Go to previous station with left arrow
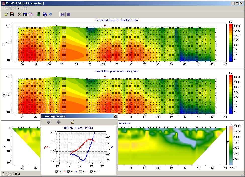Image resolution: width=245 pixels, height=177 pixels. [x=49, y=122]
